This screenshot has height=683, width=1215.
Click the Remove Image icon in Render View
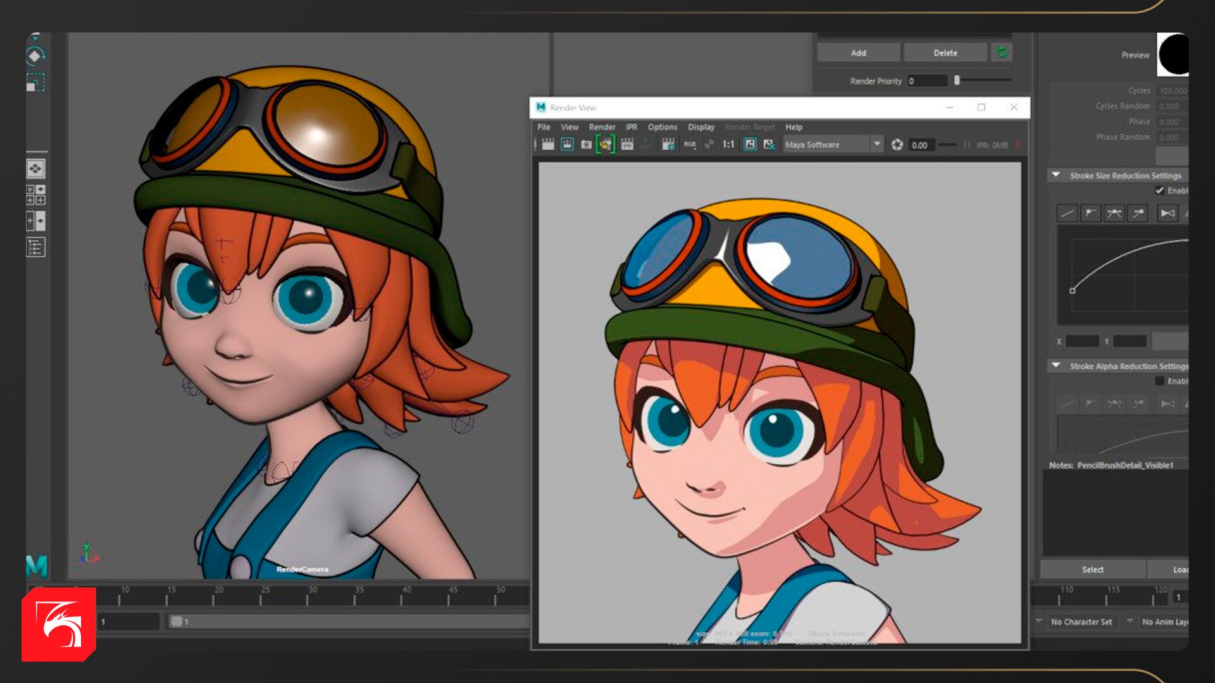(x=769, y=145)
